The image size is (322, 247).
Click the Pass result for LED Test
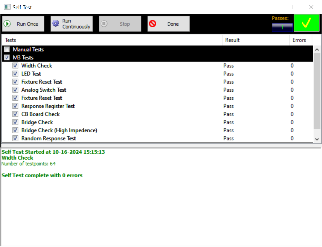pos(229,74)
